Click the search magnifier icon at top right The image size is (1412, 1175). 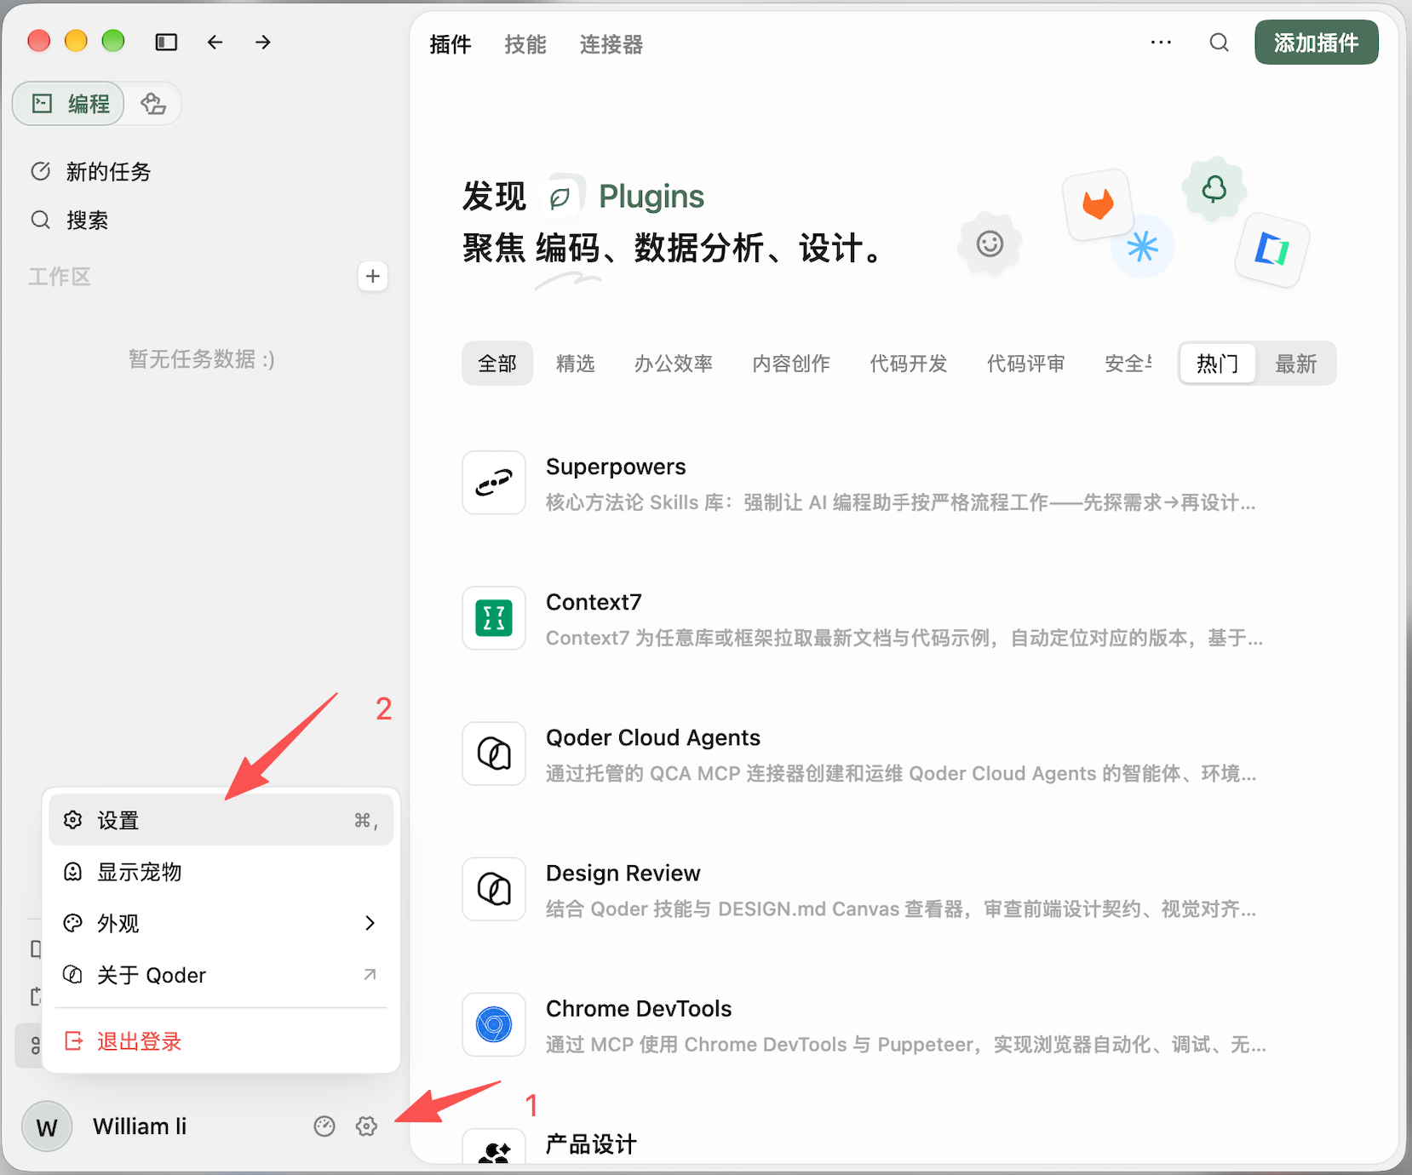(1220, 43)
